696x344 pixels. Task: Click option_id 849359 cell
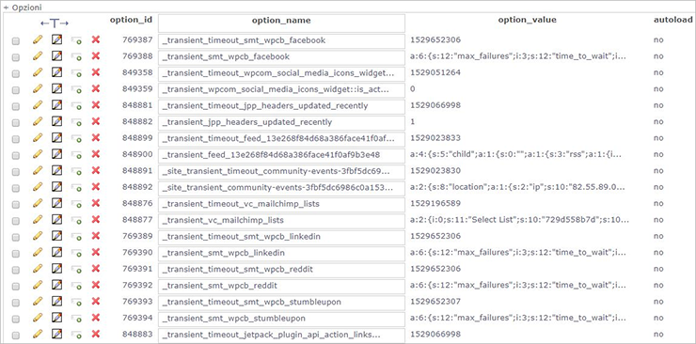pos(137,88)
